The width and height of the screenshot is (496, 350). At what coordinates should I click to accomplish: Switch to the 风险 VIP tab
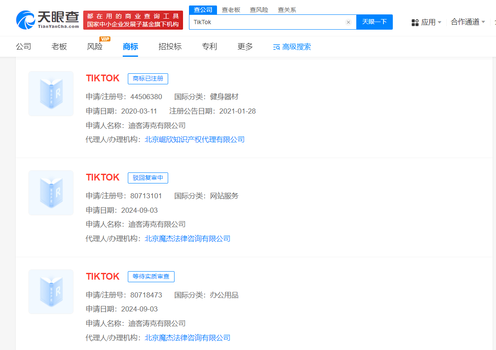click(x=95, y=47)
